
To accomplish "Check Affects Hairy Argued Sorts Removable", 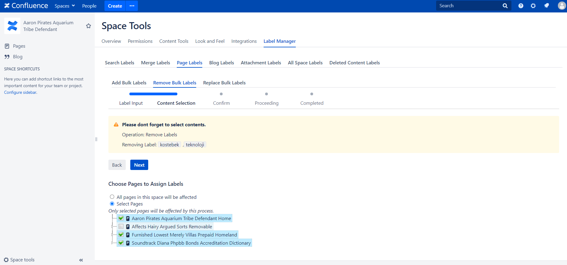I will coord(121,226).
